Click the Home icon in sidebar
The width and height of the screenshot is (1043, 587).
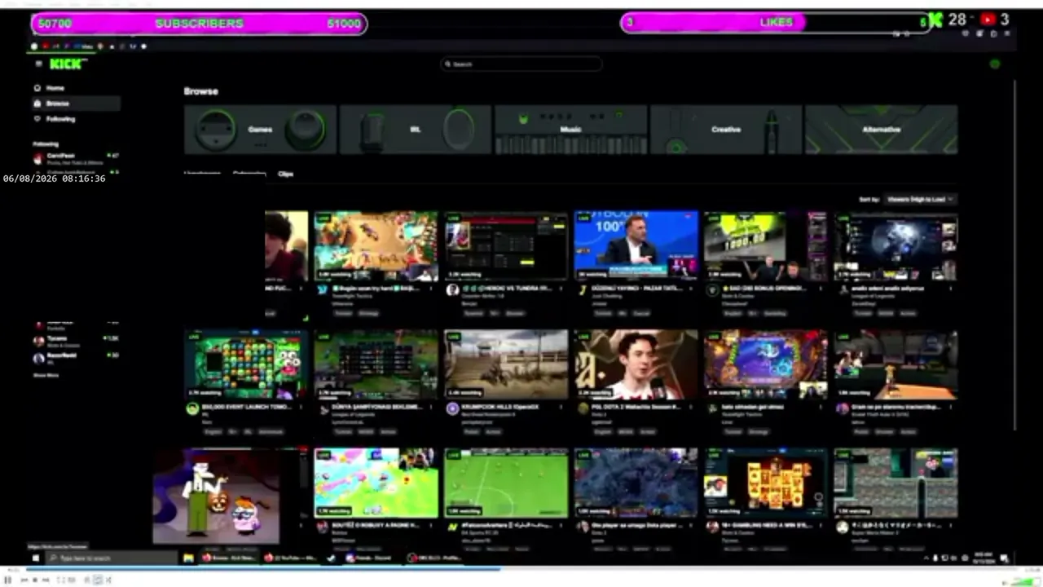pos(37,88)
